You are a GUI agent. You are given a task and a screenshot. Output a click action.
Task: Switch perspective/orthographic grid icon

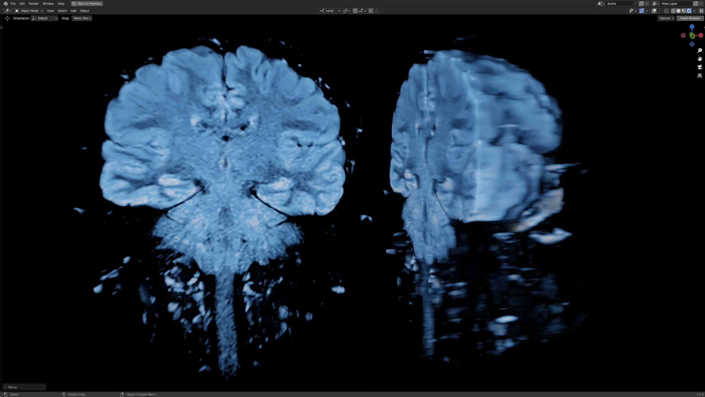coord(700,75)
